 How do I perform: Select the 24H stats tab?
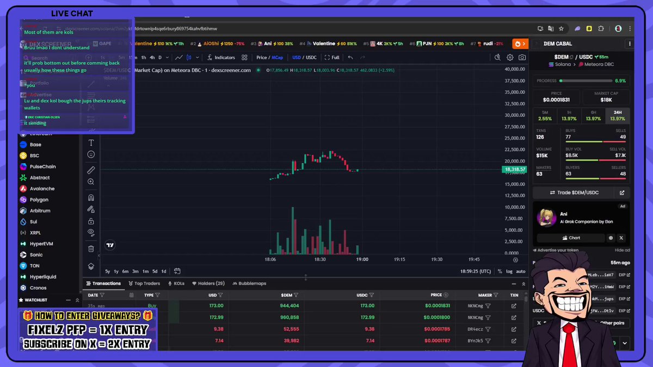[x=618, y=115]
